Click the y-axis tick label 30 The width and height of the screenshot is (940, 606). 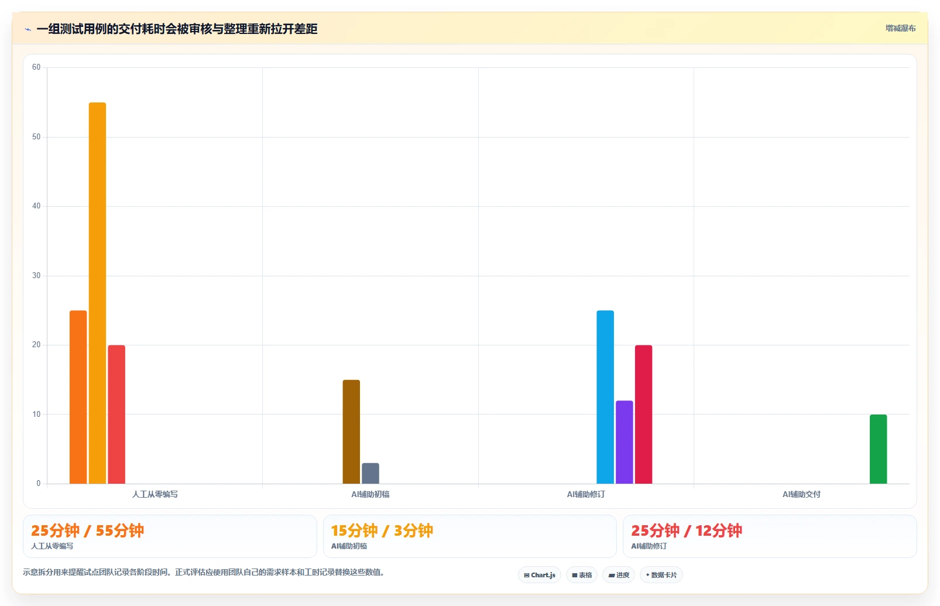click(x=36, y=276)
